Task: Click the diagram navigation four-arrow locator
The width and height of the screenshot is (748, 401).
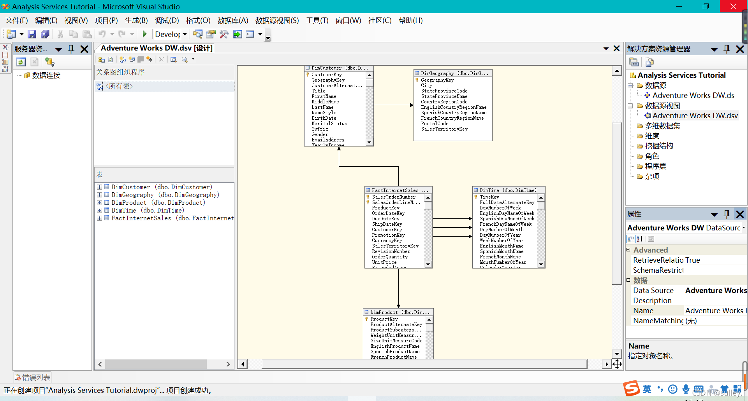Action: pyautogui.click(x=617, y=364)
